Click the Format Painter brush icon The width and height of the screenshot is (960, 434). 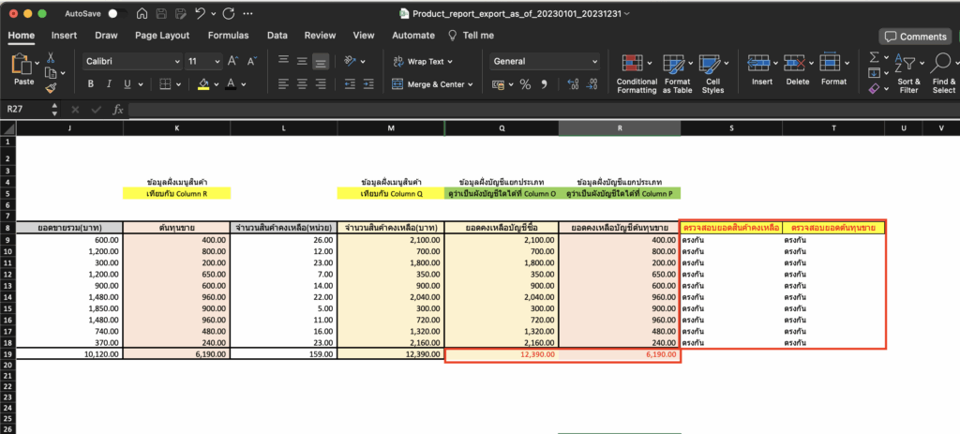(51, 88)
